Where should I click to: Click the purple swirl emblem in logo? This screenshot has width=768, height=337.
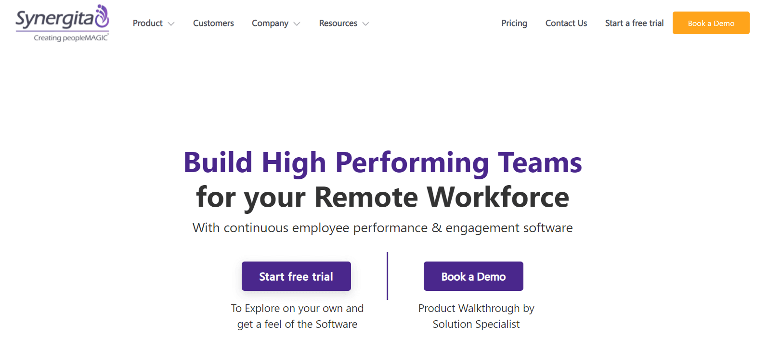pyautogui.click(x=102, y=16)
